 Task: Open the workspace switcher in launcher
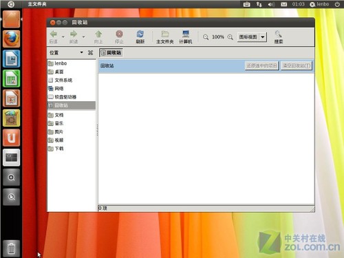pos(11,158)
